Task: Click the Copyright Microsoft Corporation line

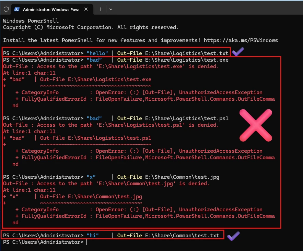Action: point(91,27)
